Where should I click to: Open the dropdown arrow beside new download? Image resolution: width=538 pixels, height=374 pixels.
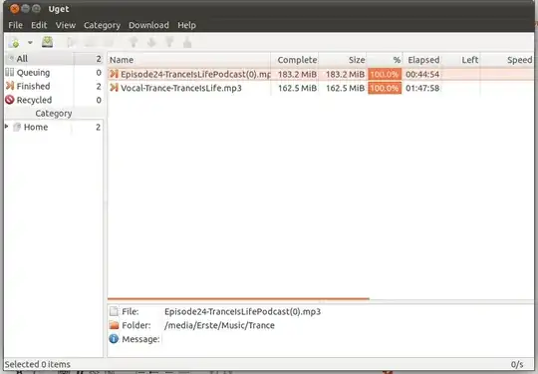tap(30, 42)
